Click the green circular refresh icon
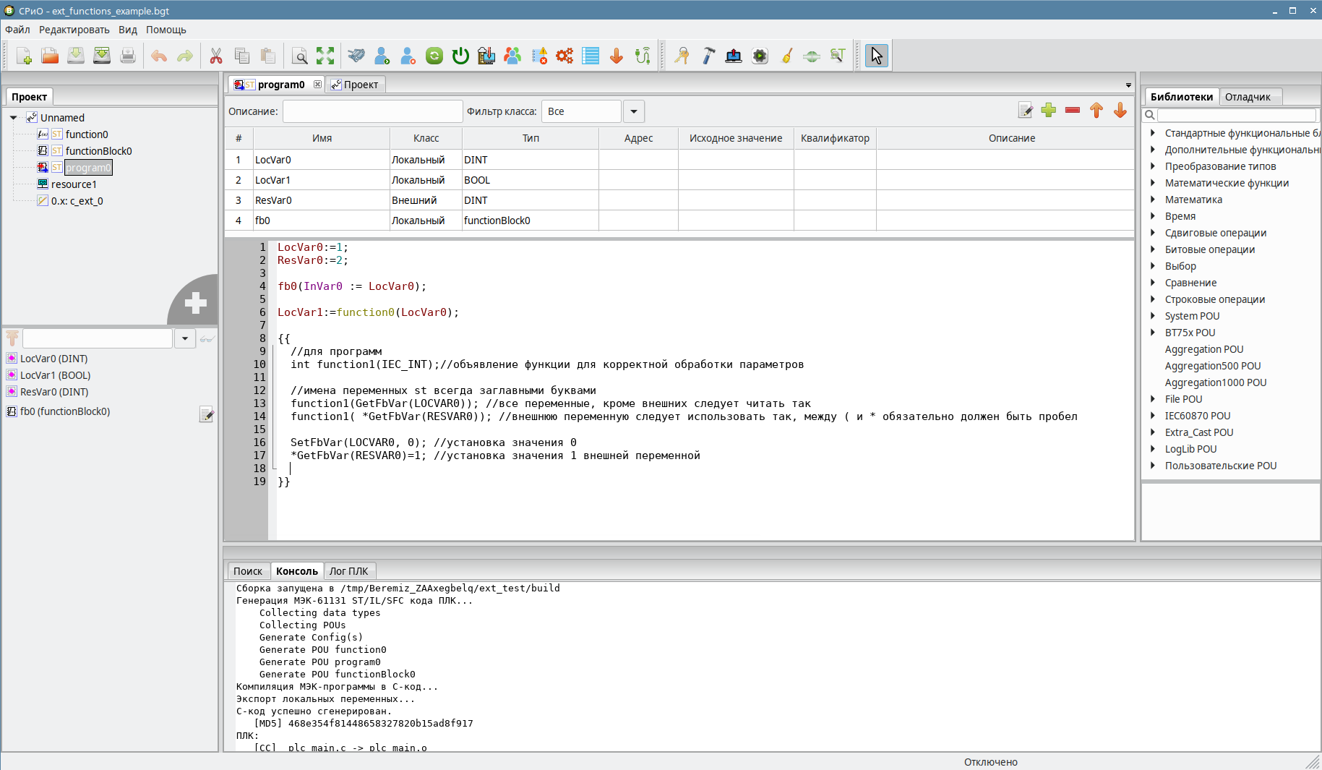Image resolution: width=1322 pixels, height=770 pixels. (434, 56)
